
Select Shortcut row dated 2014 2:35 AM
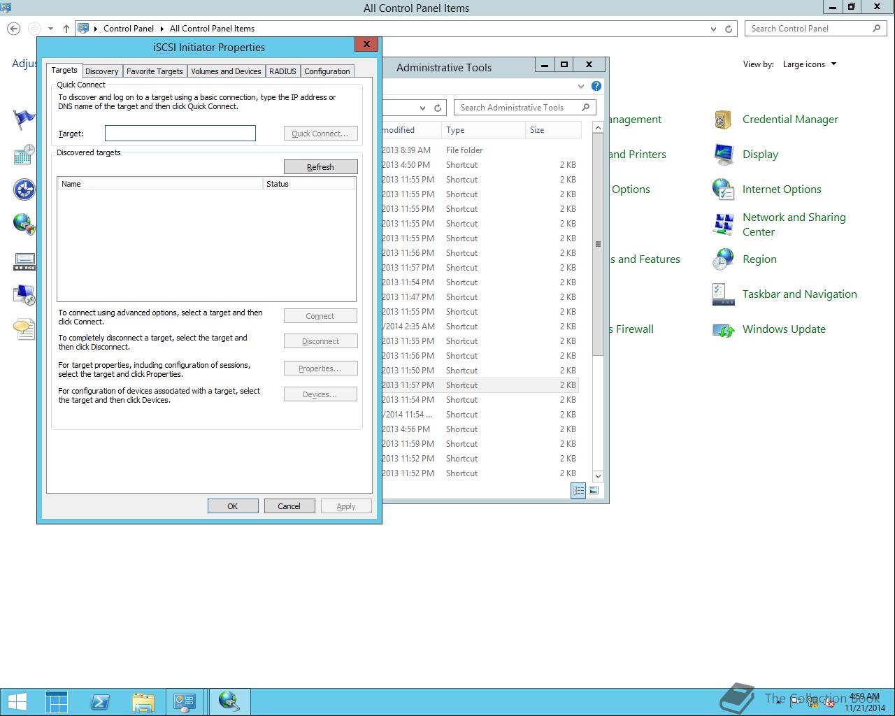tap(480, 326)
